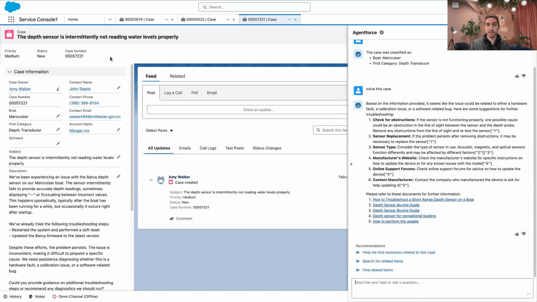Click case details panel vertical scrollbar
The width and height of the screenshot is (537, 302).
[x=132, y=138]
